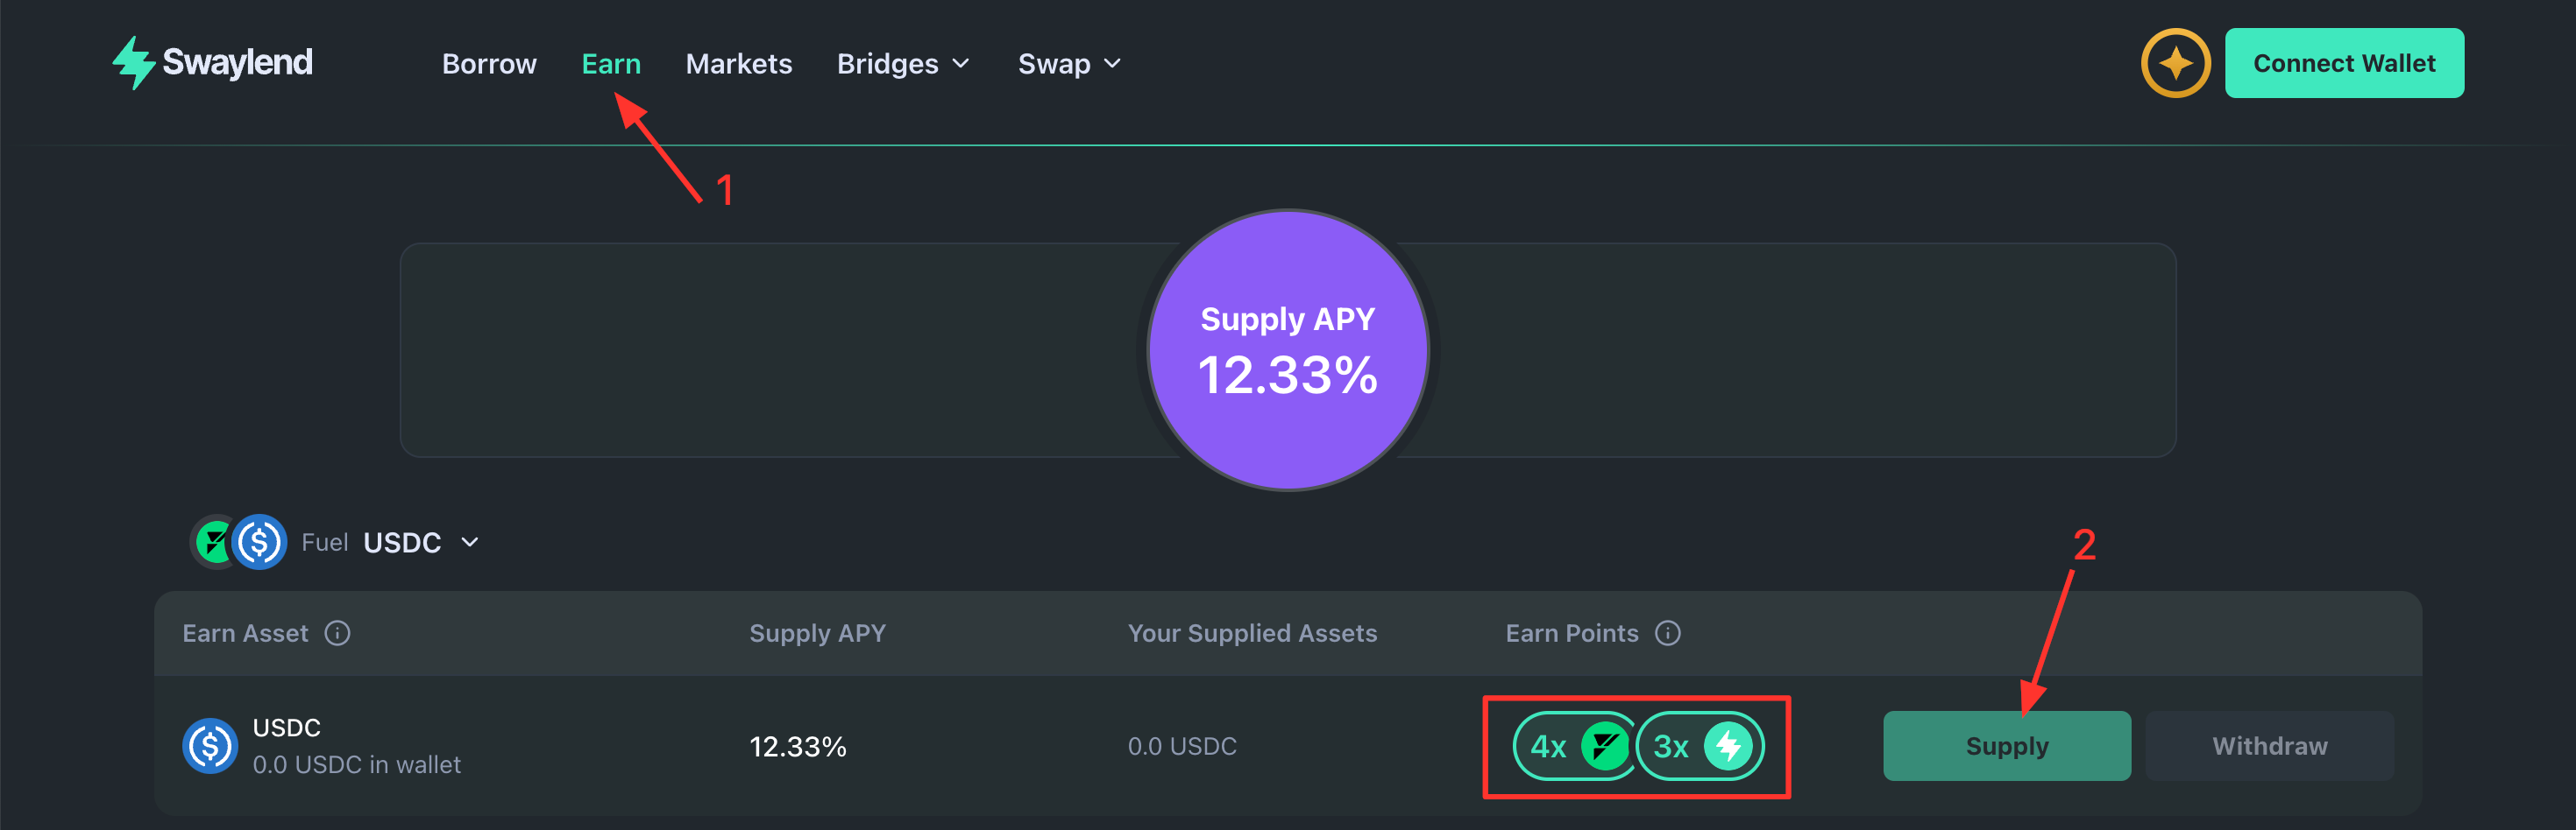
Task: Click the Withdraw button for USDC
Action: click(x=2270, y=746)
